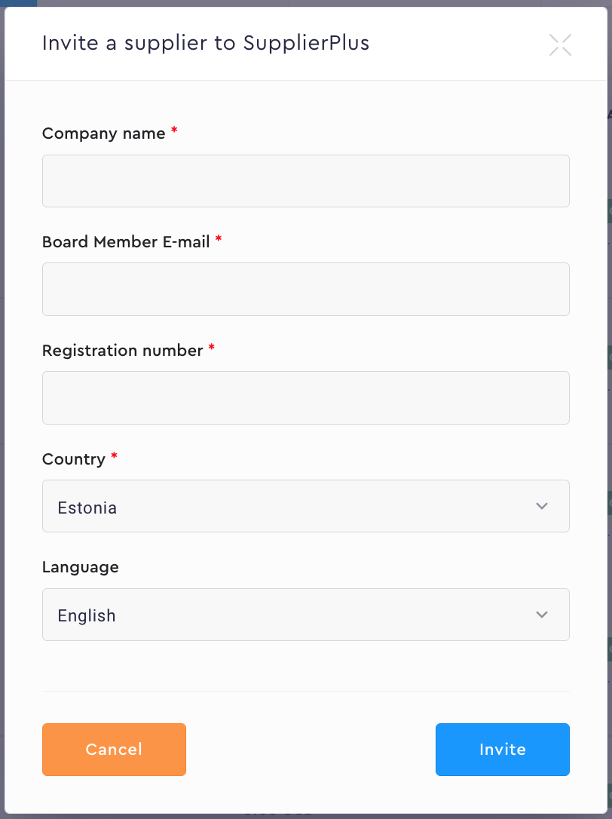The width and height of the screenshot is (612, 819).
Task: Click the Board Member E-mail label
Action: pos(126,242)
